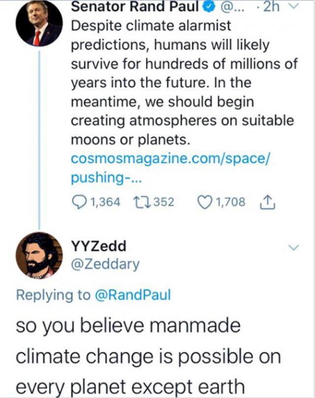
Task: Click the reply speech bubble icon
Action: (x=78, y=202)
